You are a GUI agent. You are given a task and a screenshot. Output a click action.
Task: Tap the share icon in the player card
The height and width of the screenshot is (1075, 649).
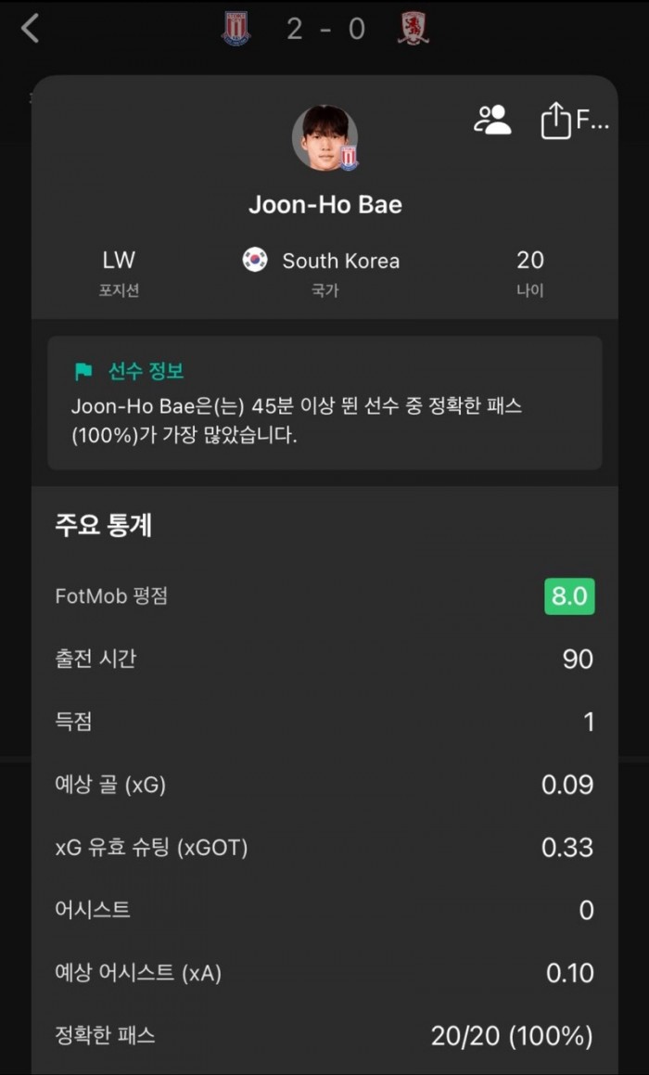coord(555,121)
